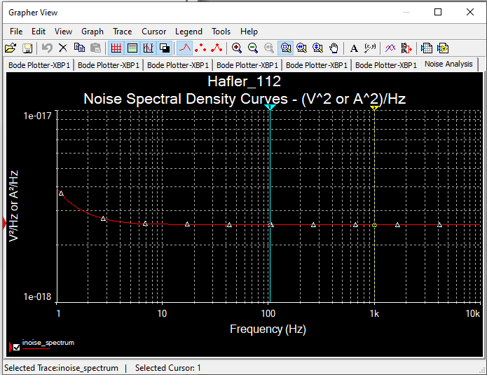Select the symbols-only red dots trace style
The width and height of the screenshot is (487, 375).
point(200,48)
